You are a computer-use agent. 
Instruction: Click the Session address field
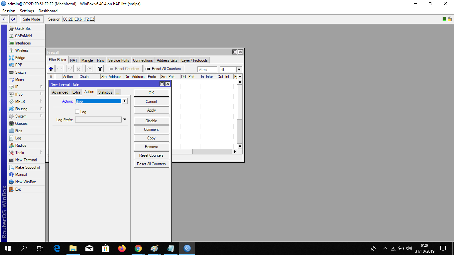pos(78,19)
